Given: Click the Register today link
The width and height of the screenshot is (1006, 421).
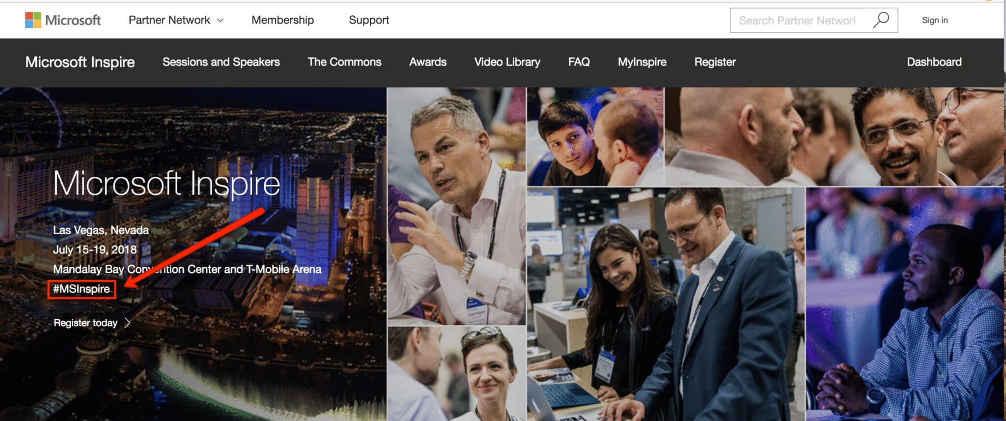Looking at the screenshot, I should [85, 323].
